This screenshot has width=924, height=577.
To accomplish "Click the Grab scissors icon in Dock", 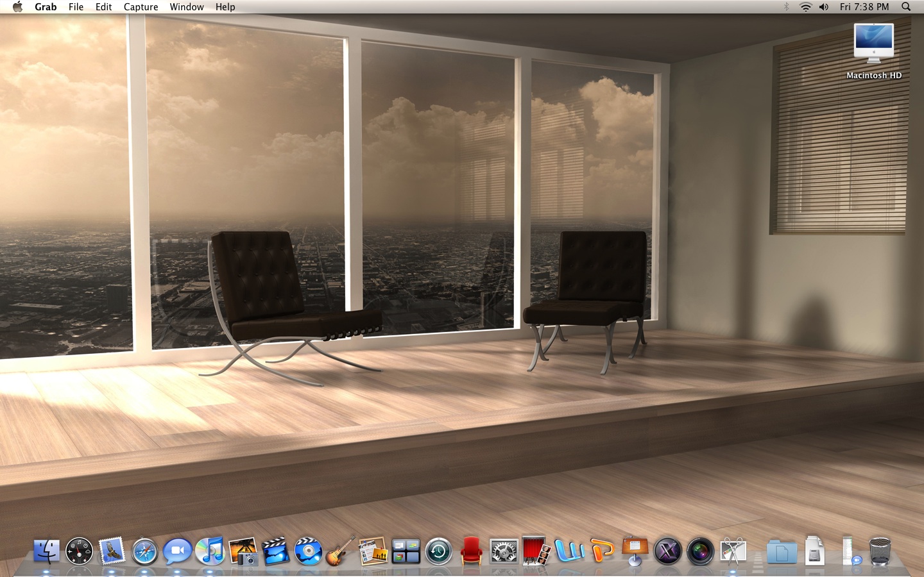I will pos(733,551).
